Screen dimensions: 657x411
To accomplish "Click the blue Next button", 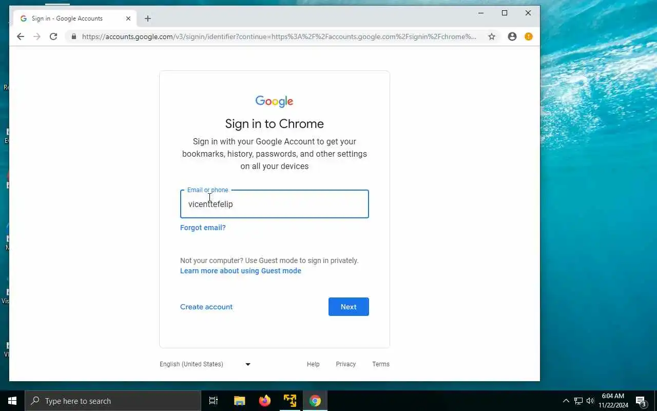I will tap(349, 307).
